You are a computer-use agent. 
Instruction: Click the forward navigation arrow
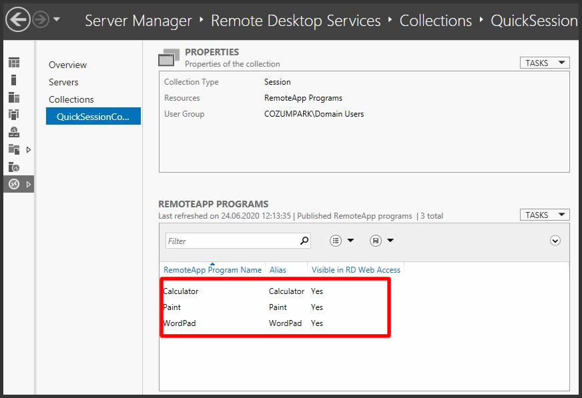click(41, 19)
